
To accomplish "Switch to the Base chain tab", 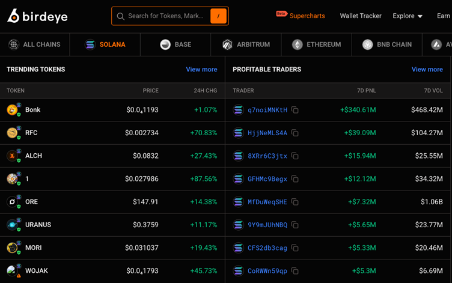I will pos(176,44).
